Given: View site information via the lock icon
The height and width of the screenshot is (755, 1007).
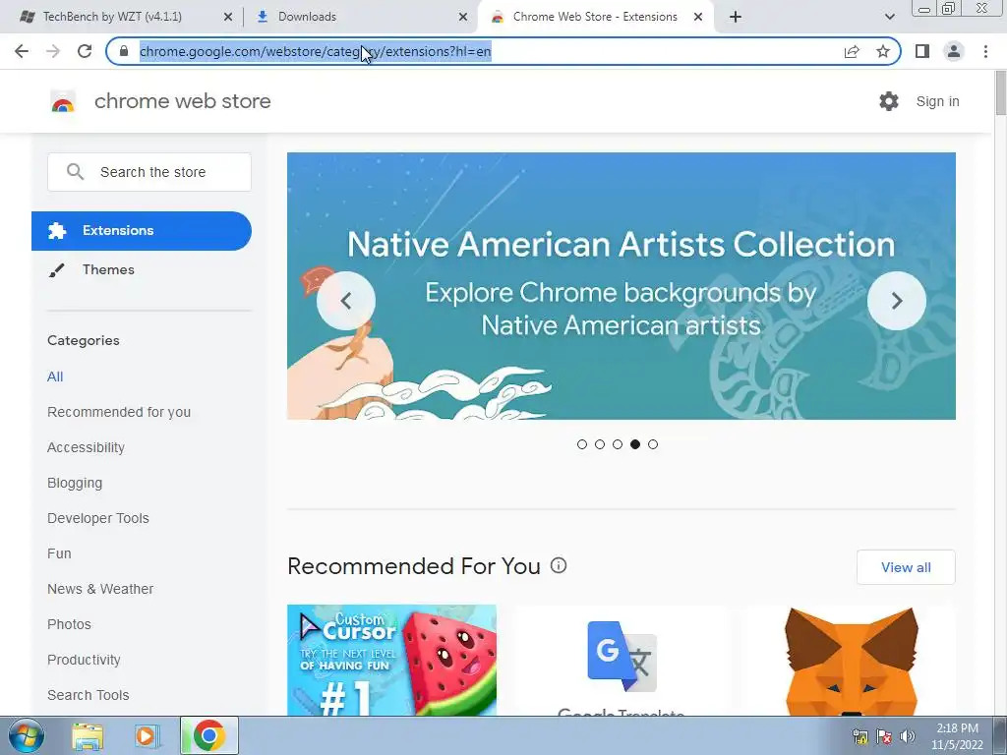Looking at the screenshot, I should pos(124,51).
